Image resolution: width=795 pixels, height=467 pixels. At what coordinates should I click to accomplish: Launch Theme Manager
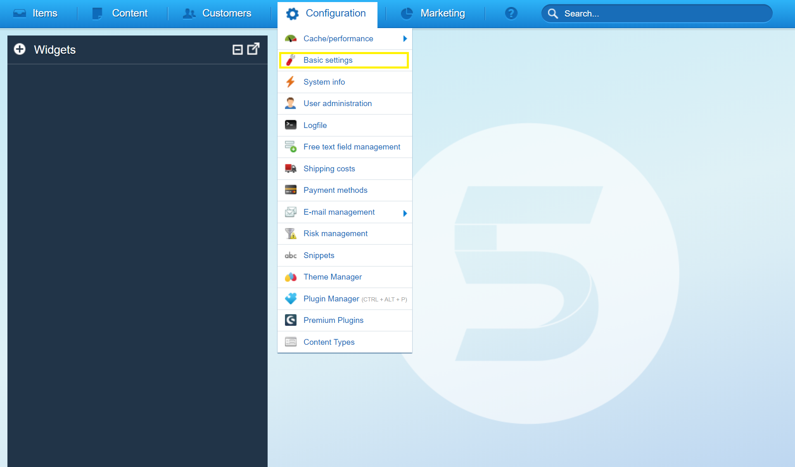344,277
